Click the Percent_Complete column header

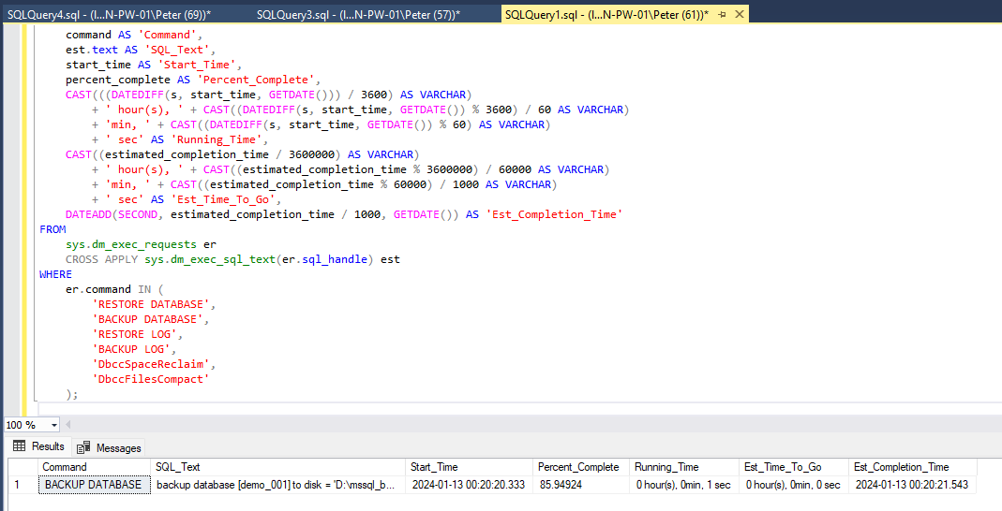coord(578,467)
